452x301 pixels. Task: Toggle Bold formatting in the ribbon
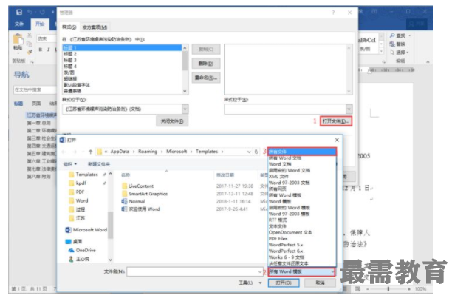point(41,50)
